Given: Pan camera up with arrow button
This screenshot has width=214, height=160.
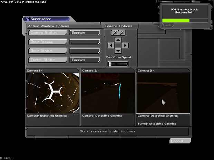Looking at the screenshot, I should click(118, 40).
